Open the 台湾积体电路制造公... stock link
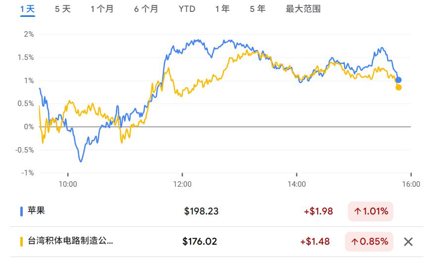This screenshot has height=263, width=430. pos(70,241)
